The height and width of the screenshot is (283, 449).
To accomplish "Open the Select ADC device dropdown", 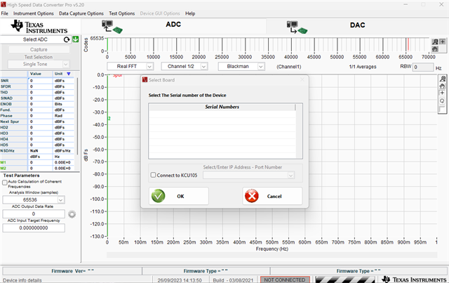I will click(35, 39).
